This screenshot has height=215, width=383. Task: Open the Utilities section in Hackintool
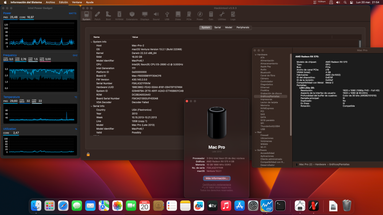[x=222, y=16]
